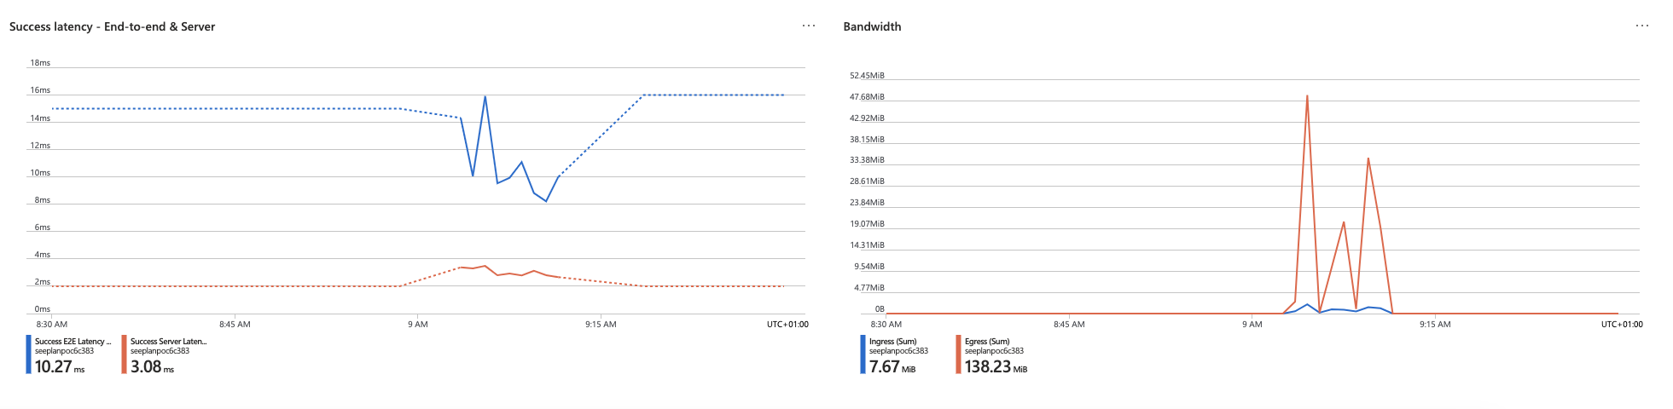Click the blue swatch beside Success E2E Latency
1673x409 pixels.
click(28, 354)
